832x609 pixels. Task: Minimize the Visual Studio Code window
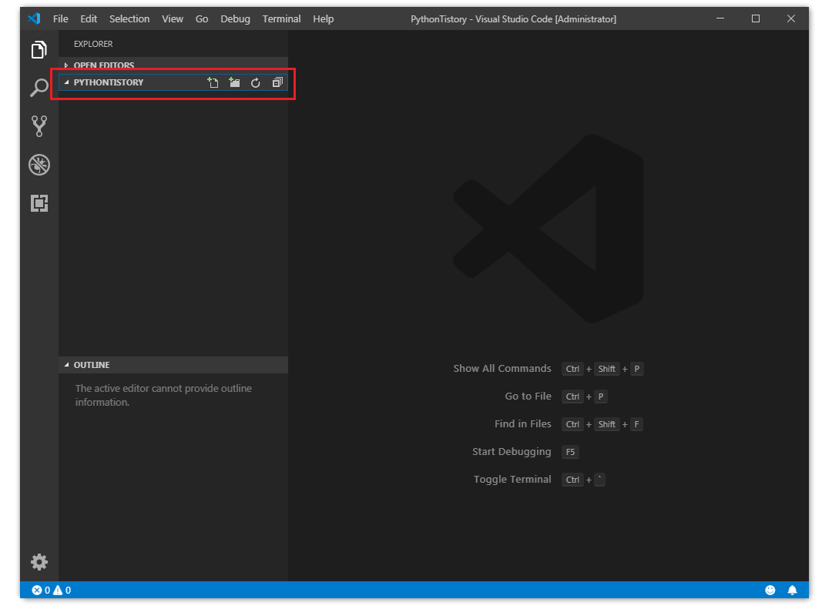coord(720,18)
